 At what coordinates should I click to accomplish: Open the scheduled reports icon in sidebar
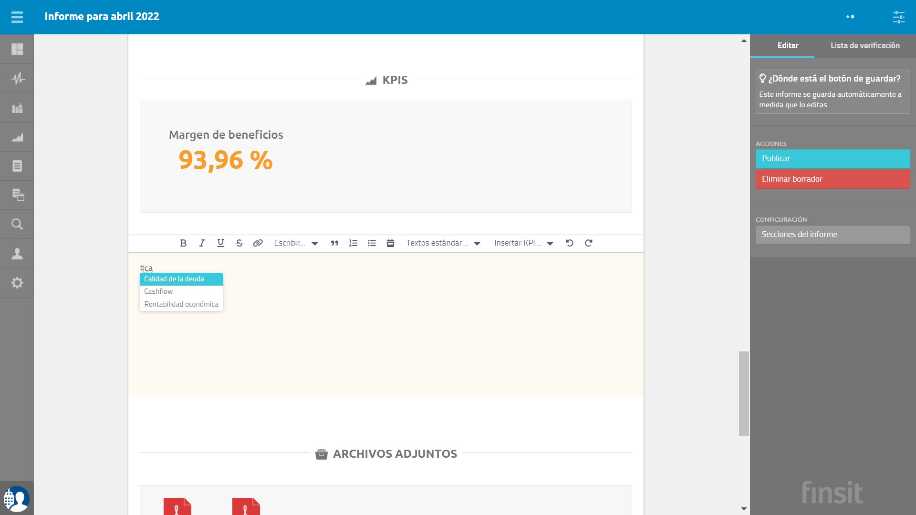coord(17,195)
